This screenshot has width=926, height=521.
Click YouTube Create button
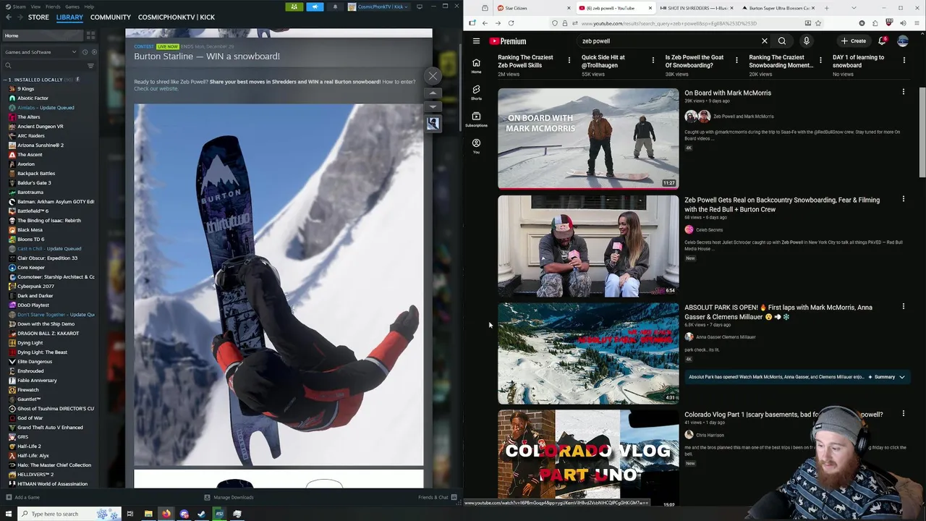coord(853,41)
